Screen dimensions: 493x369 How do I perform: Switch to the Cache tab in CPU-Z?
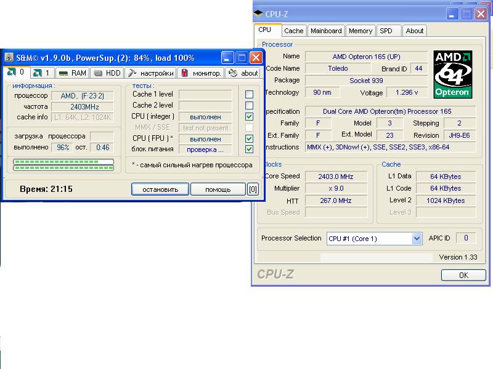point(294,31)
